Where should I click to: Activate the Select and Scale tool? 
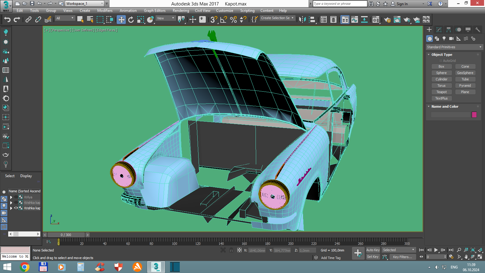(141, 20)
